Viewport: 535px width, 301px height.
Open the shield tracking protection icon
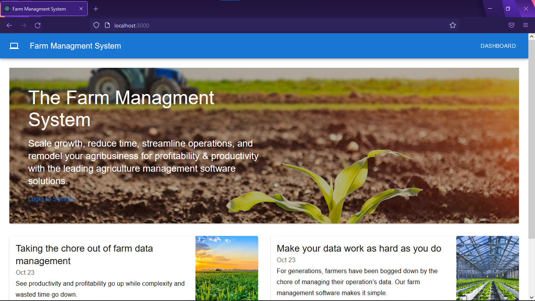(x=96, y=25)
